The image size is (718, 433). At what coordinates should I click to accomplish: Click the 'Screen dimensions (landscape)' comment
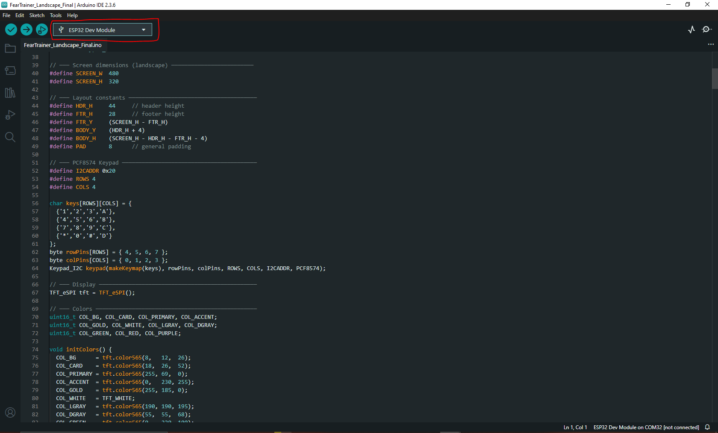[x=120, y=65]
